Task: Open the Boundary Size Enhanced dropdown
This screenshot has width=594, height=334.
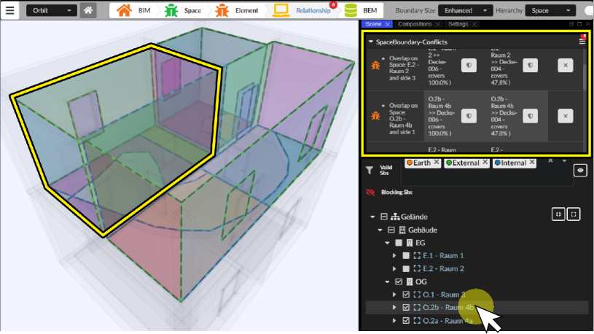Action: [467, 11]
